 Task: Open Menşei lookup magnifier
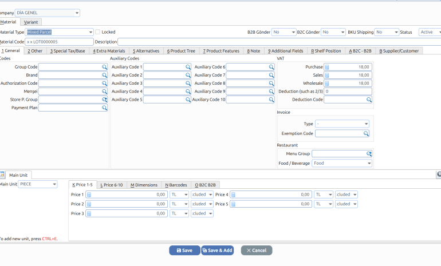coord(104,92)
